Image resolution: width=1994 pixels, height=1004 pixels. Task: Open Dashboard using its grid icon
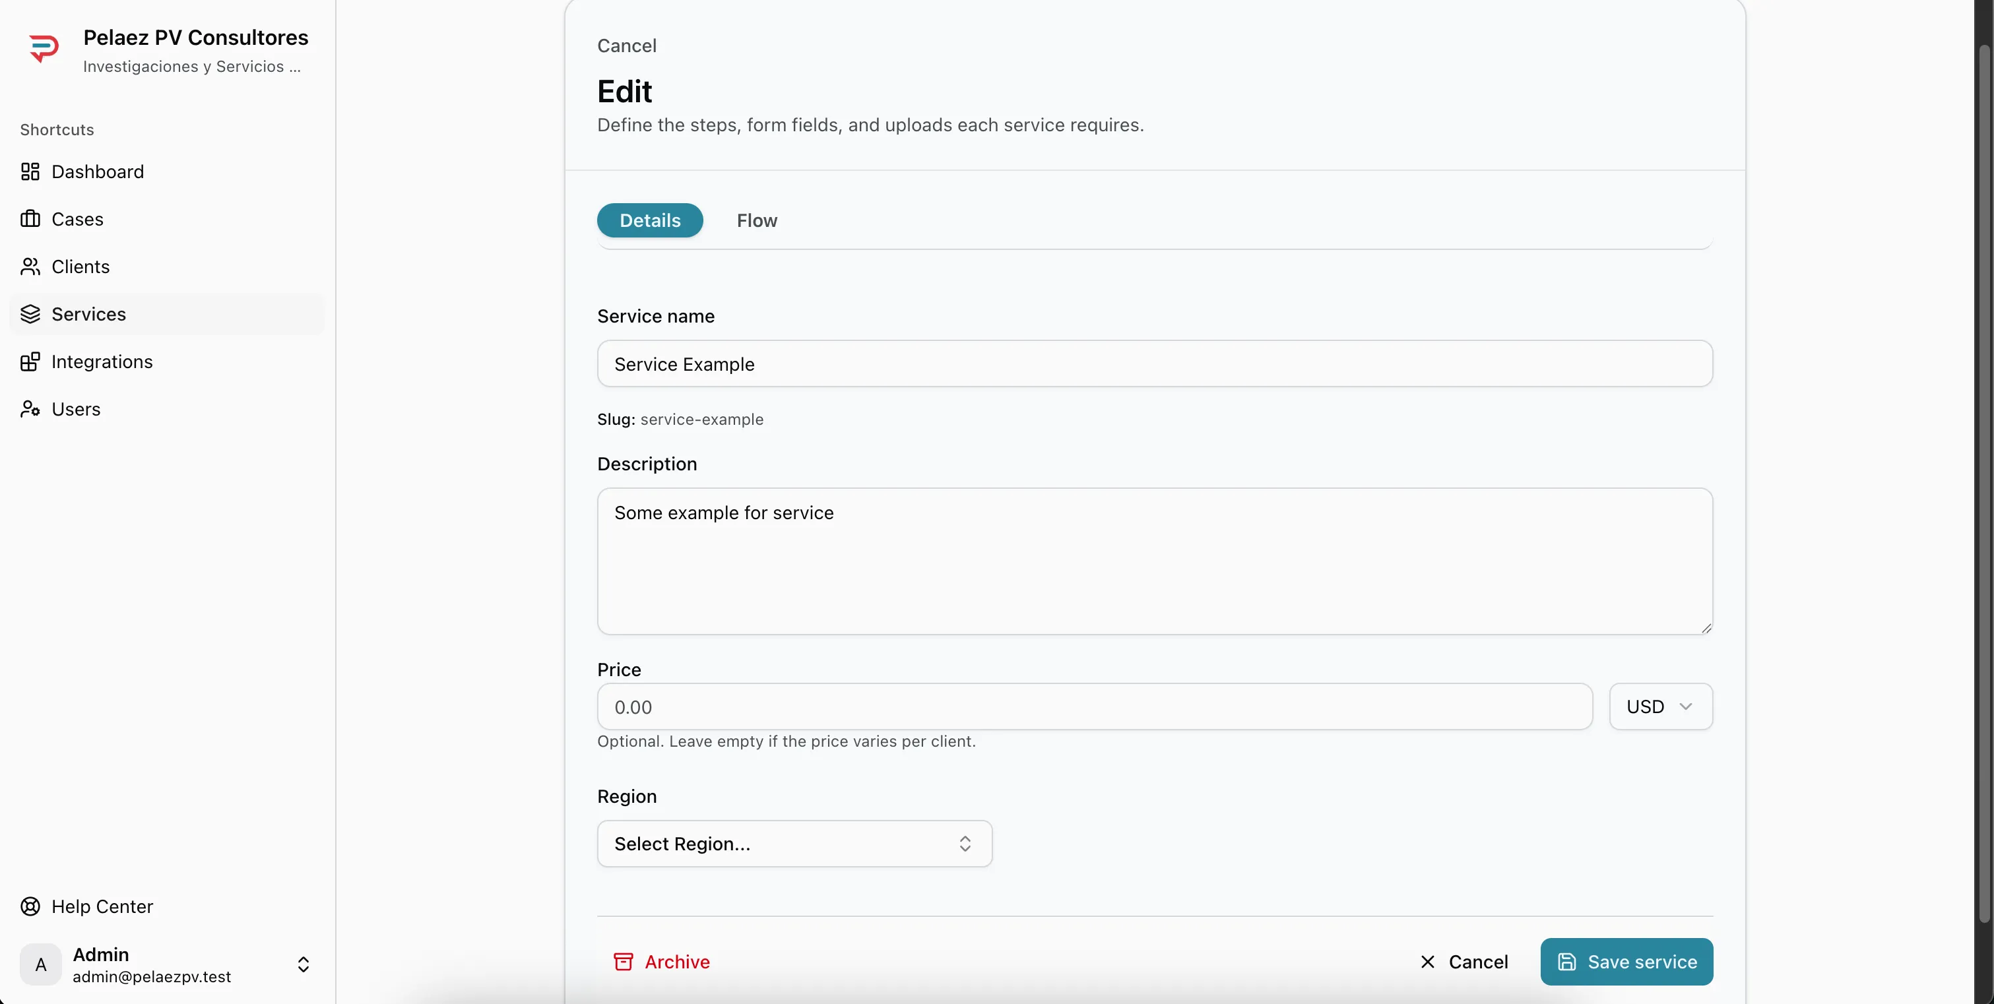pyautogui.click(x=31, y=171)
